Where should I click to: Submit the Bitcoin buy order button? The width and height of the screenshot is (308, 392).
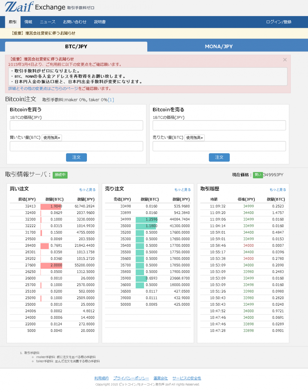76,157
